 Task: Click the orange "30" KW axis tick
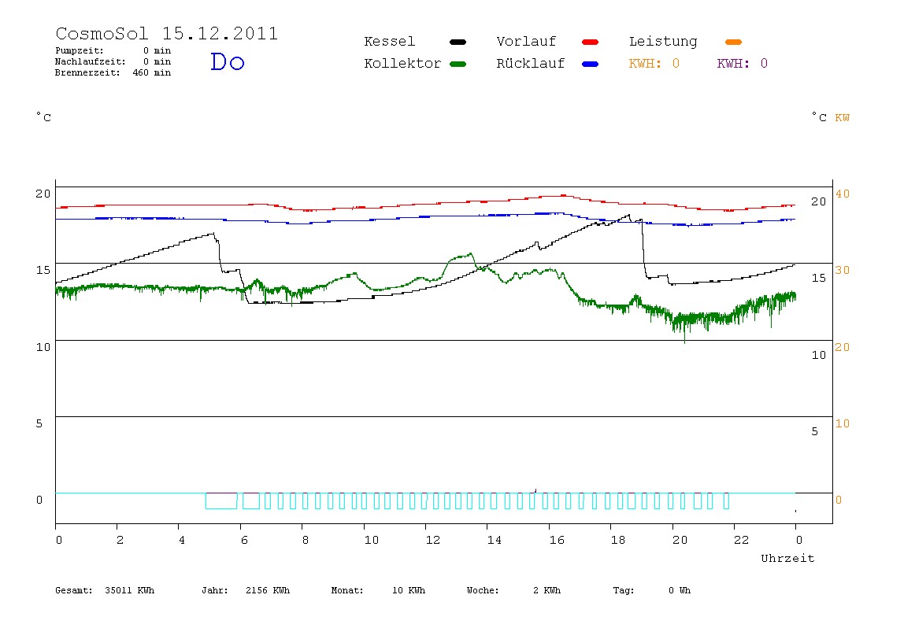[843, 270]
